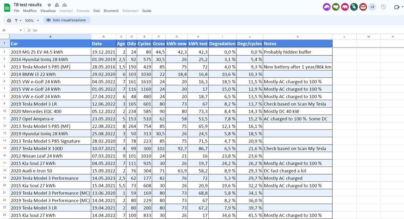This screenshot has width=404, height=219.
Task: Check the cloud save status icon
Action: 64,5
